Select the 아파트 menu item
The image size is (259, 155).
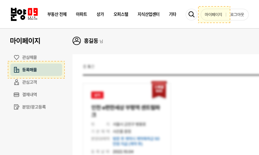click(81, 14)
